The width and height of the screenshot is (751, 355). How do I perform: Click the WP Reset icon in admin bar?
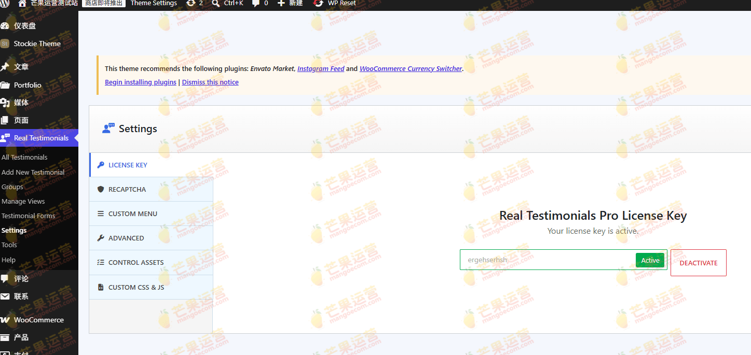tap(318, 3)
